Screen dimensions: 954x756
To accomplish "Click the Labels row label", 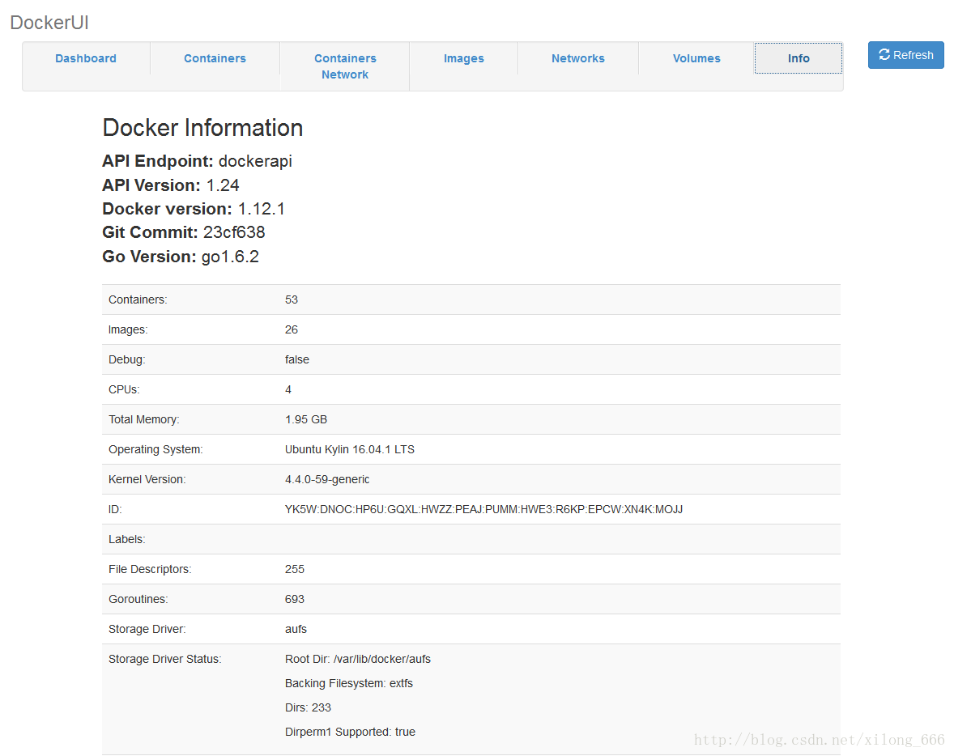I will point(126,539).
